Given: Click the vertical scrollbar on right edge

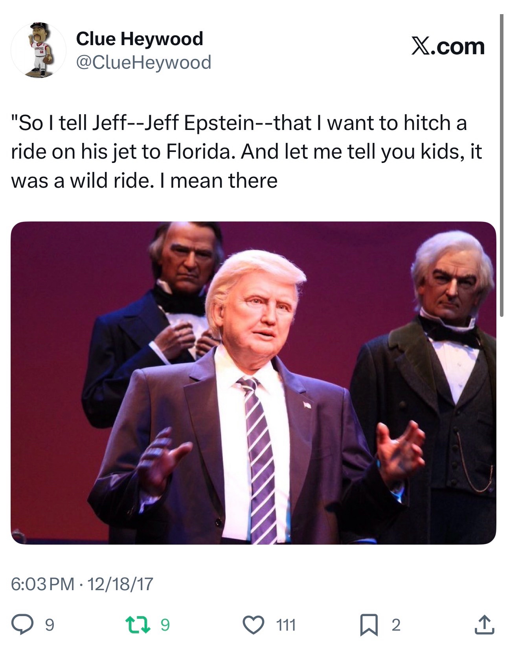Looking at the screenshot, I should 501,165.
